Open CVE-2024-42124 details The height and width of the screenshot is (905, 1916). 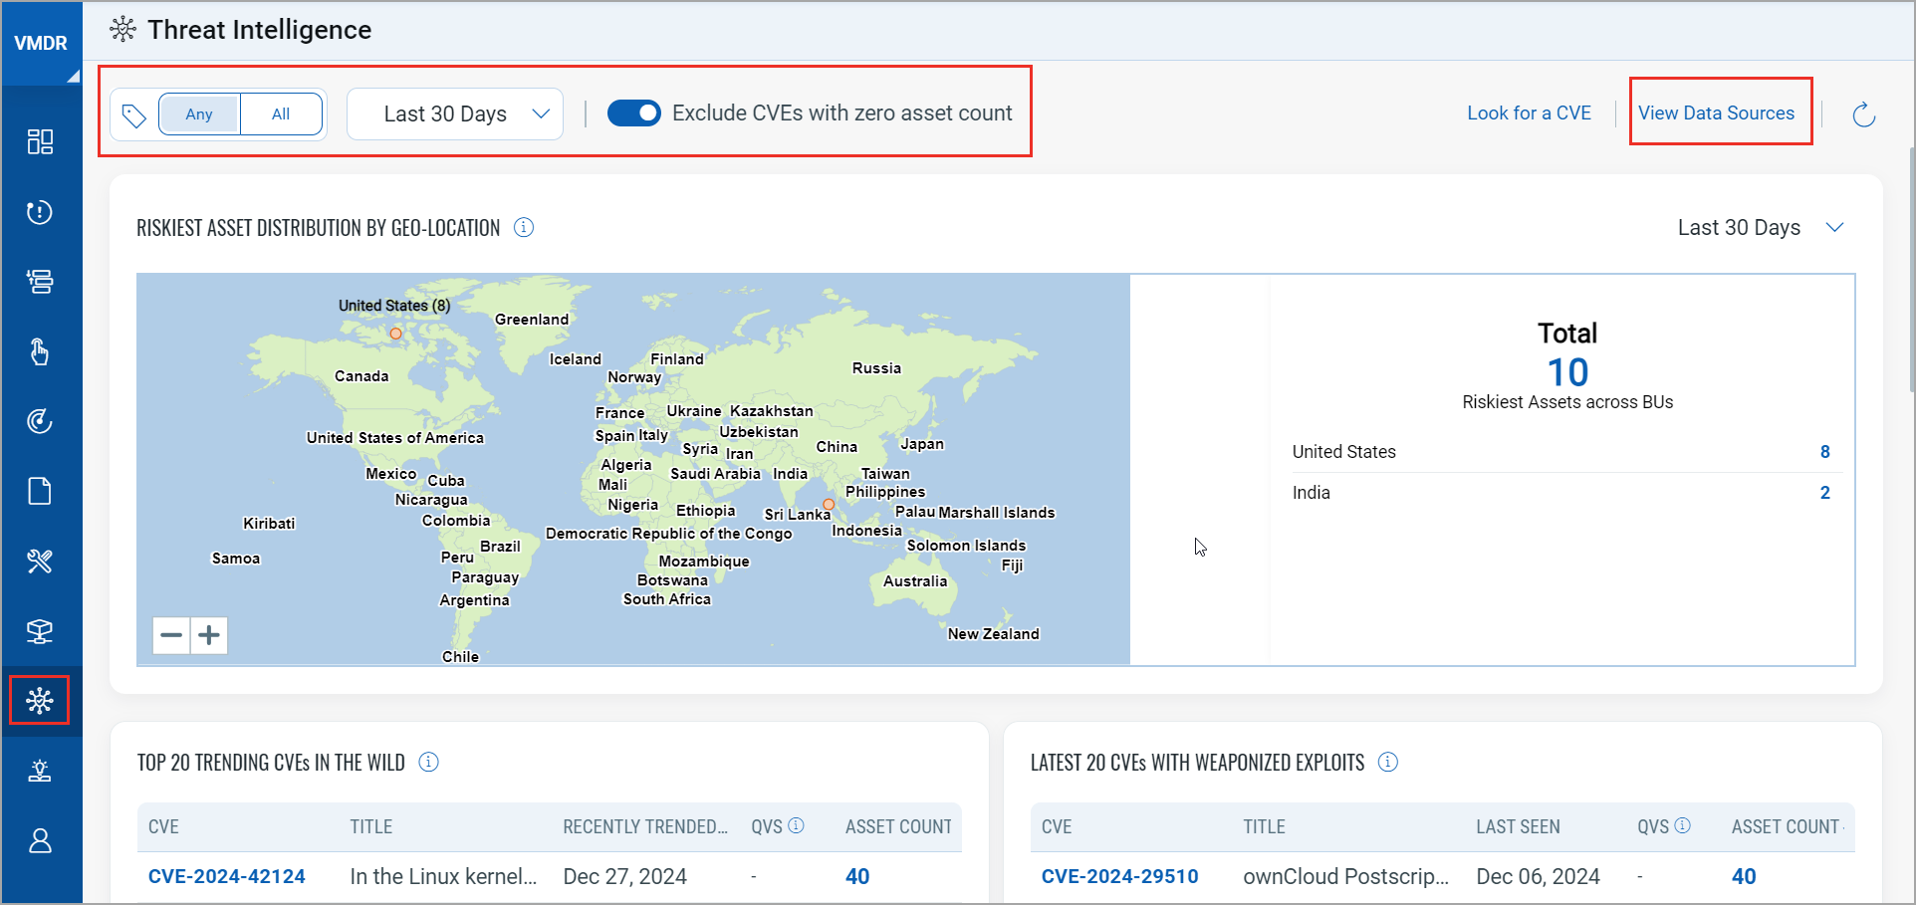(x=227, y=877)
